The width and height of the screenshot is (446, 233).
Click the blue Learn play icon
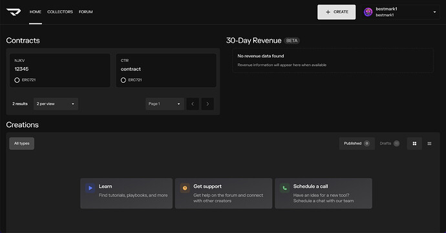click(90, 188)
